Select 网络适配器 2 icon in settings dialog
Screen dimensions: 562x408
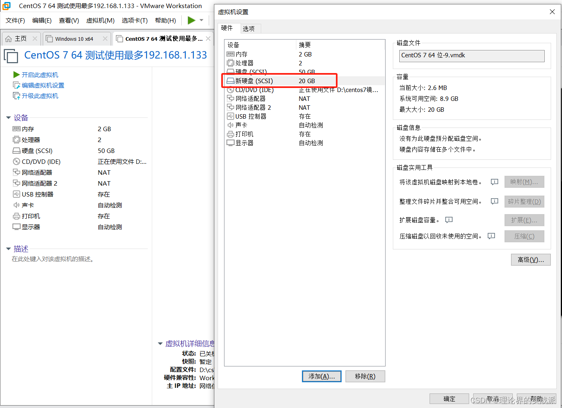[x=231, y=107]
